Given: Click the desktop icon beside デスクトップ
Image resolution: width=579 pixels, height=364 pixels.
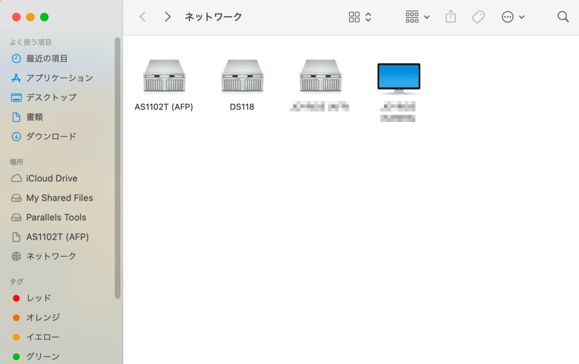Looking at the screenshot, I should (x=16, y=98).
